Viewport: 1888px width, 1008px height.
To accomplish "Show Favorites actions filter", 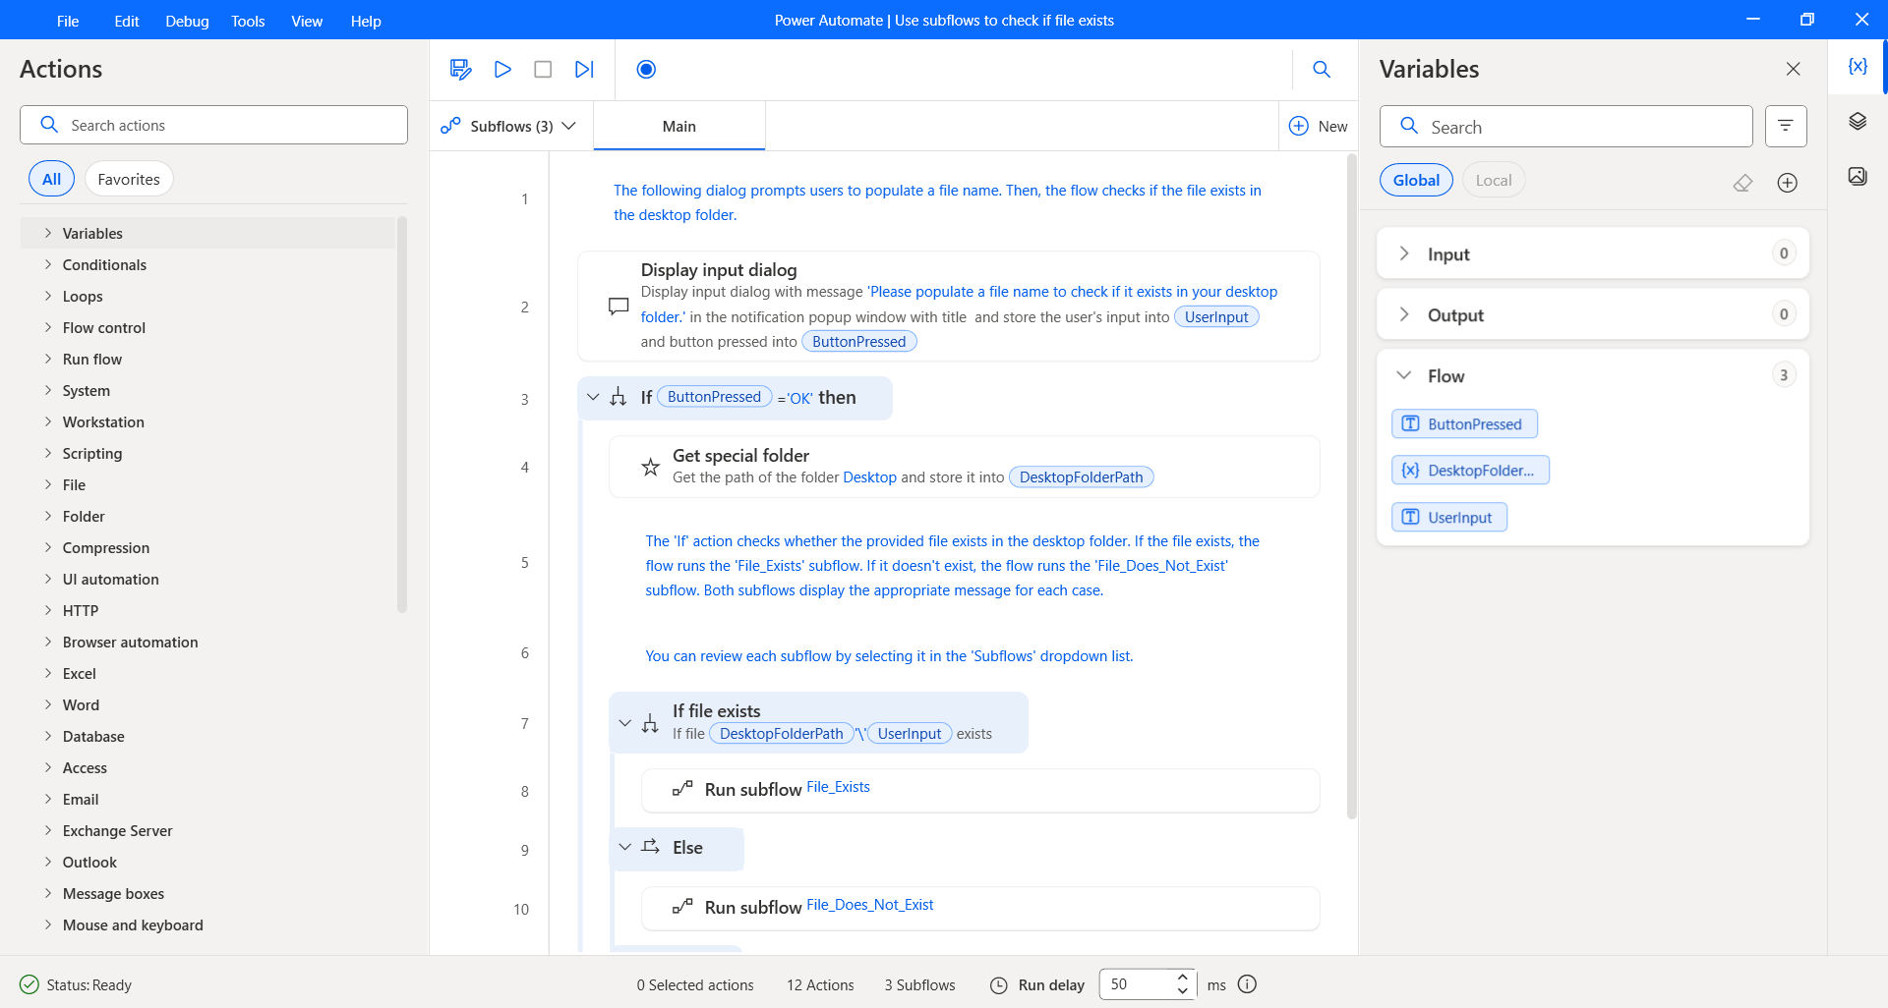I will tap(129, 179).
